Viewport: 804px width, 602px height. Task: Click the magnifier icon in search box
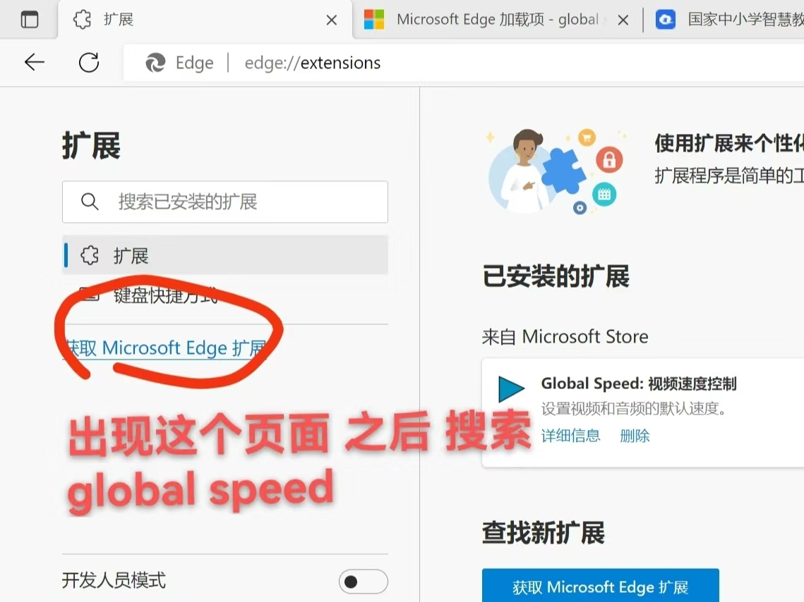[x=90, y=202]
